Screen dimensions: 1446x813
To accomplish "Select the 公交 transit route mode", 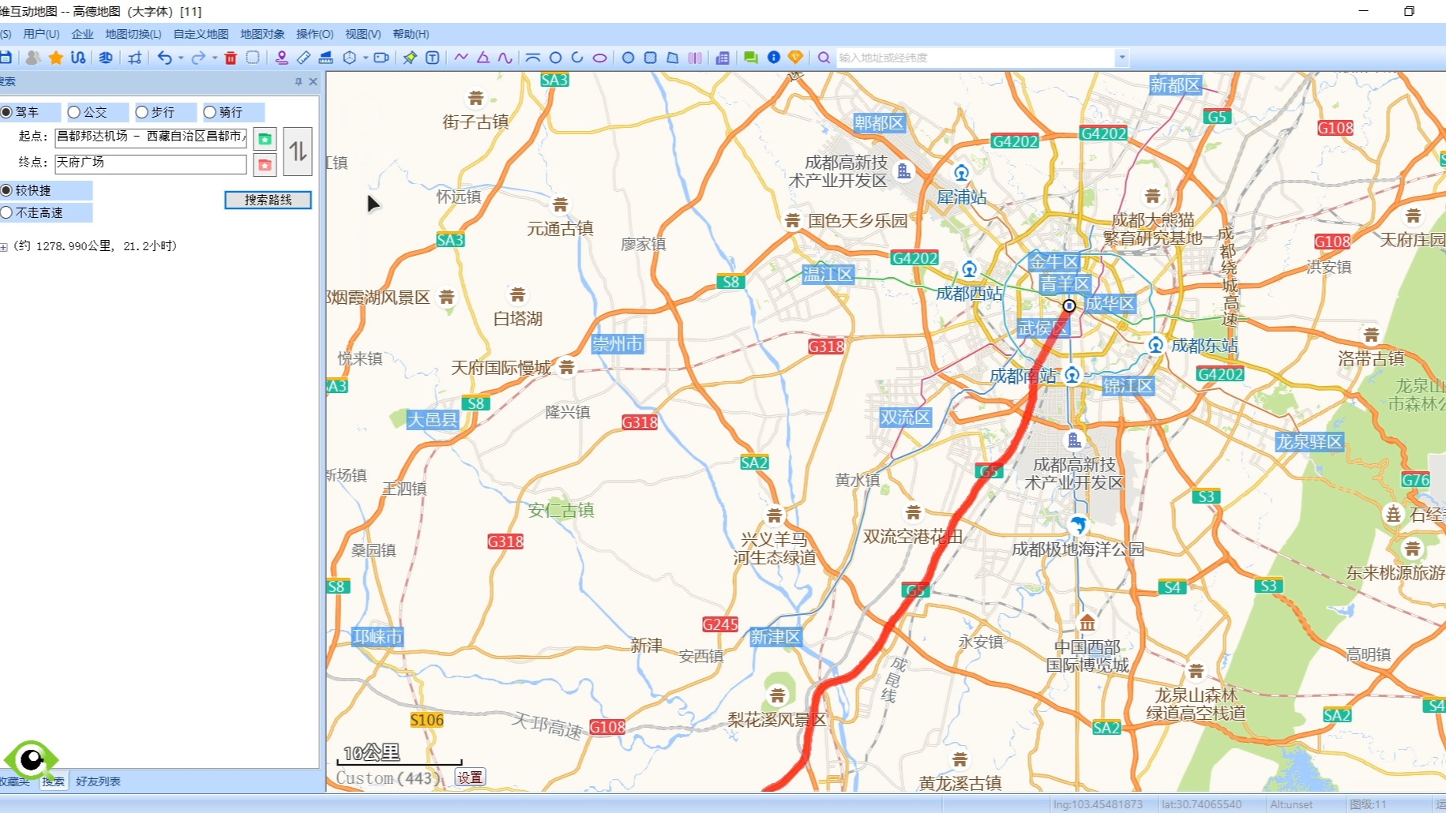I will pyautogui.click(x=74, y=111).
